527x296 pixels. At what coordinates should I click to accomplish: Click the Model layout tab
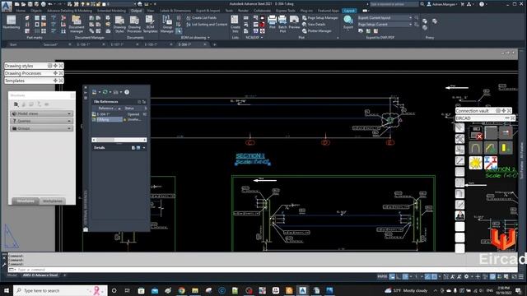pyautogui.click(x=12, y=275)
